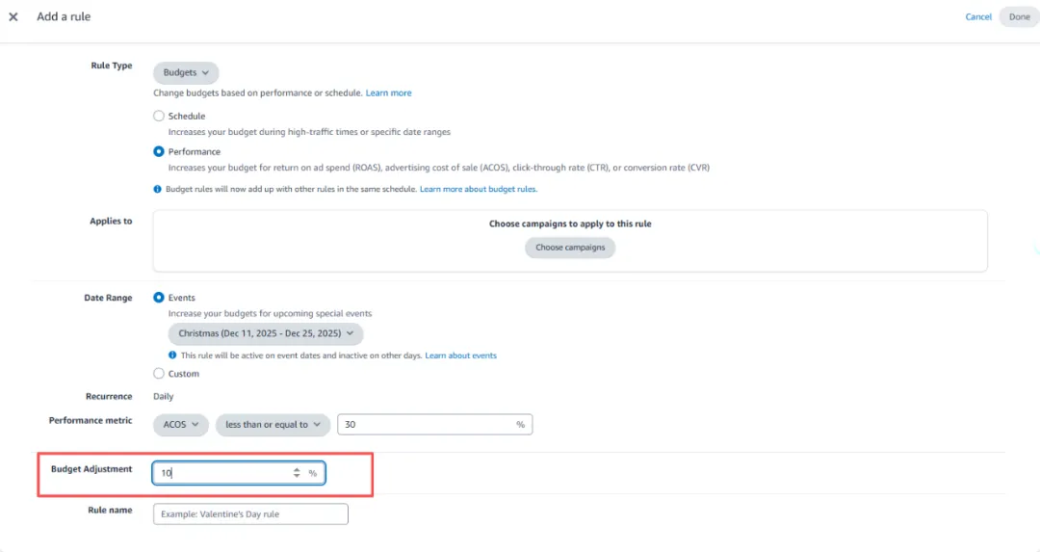Click the Choose campaigns button

pos(570,248)
